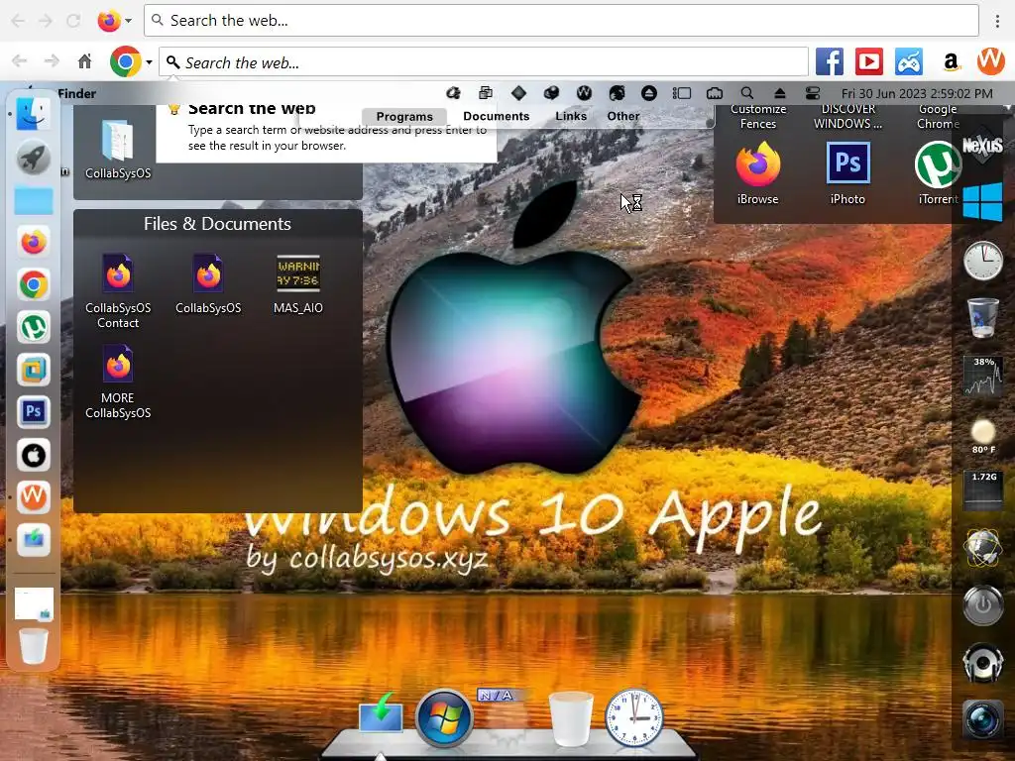Switch to the Programs tab
Image resolution: width=1015 pixels, height=761 pixels.
point(404,117)
